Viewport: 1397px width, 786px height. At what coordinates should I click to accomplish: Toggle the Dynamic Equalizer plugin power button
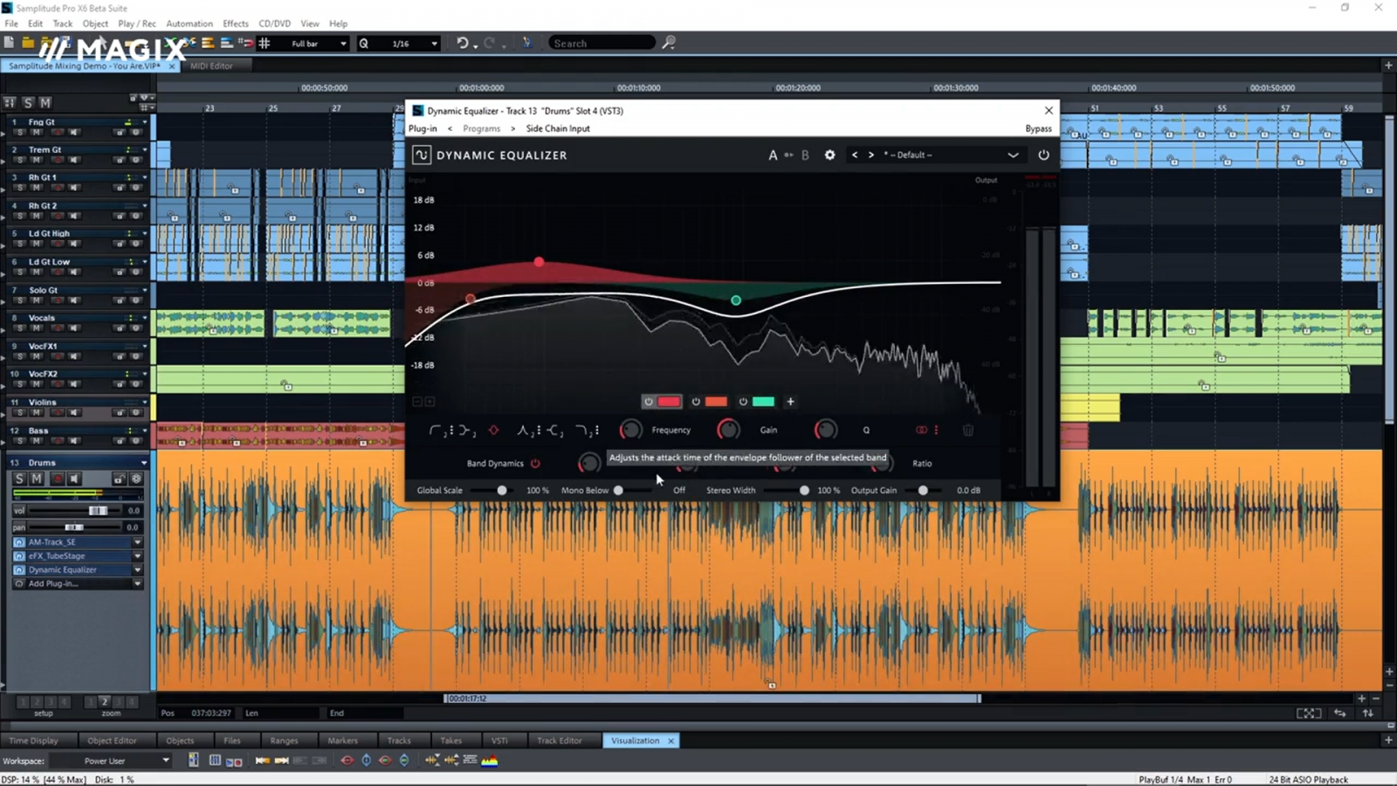coord(1043,155)
